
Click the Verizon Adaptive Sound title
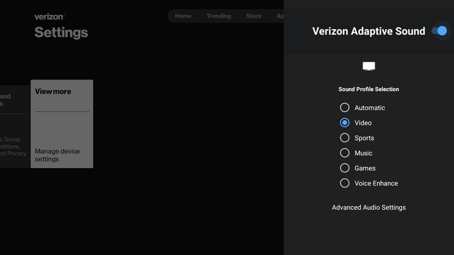(369, 31)
